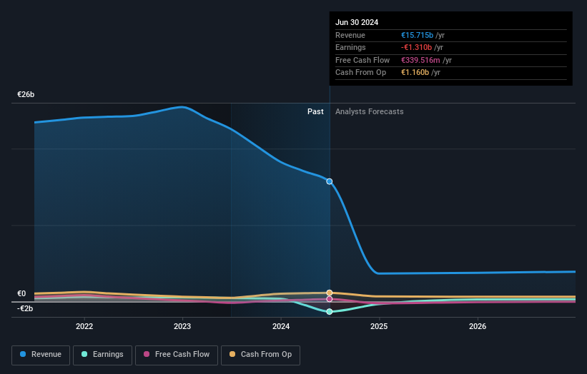
Task: Click the pink Free Cash Flow legend dot
Action: tap(147, 354)
